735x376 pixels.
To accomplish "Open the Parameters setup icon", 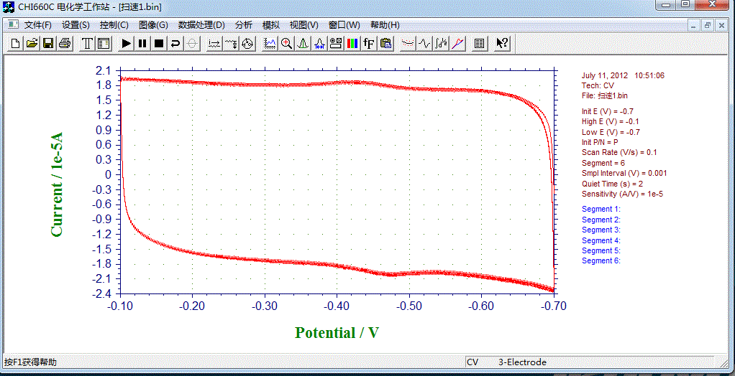I will click(103, 44).
